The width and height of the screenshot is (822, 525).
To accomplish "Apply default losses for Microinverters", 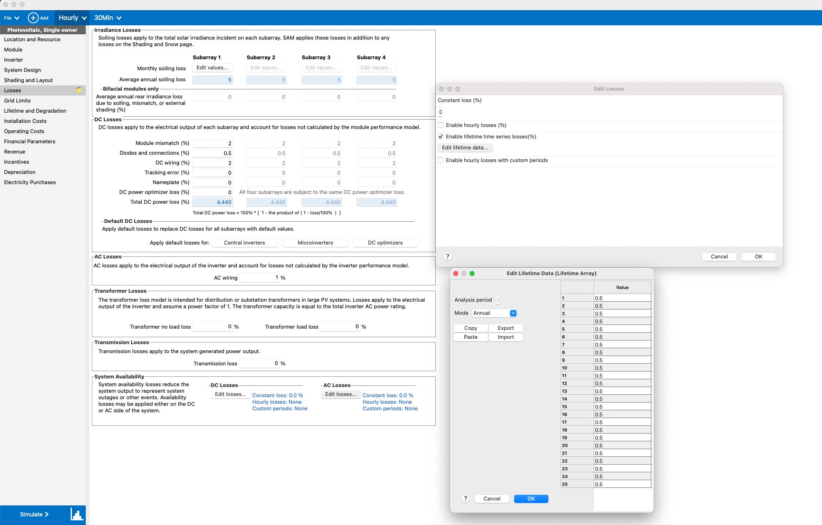I will click(315, 243).
